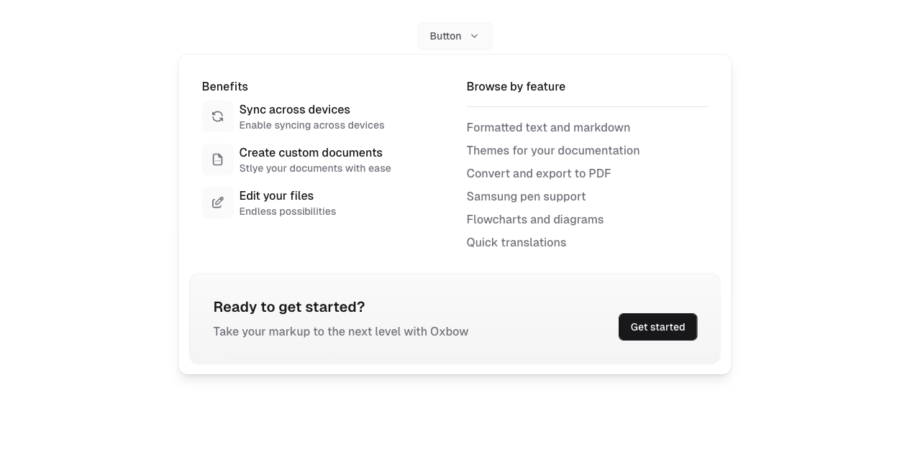The width and height of the screenshot is (910, 467).
Task: Go to Themes for your documentation
Action: tap(552, 150)
